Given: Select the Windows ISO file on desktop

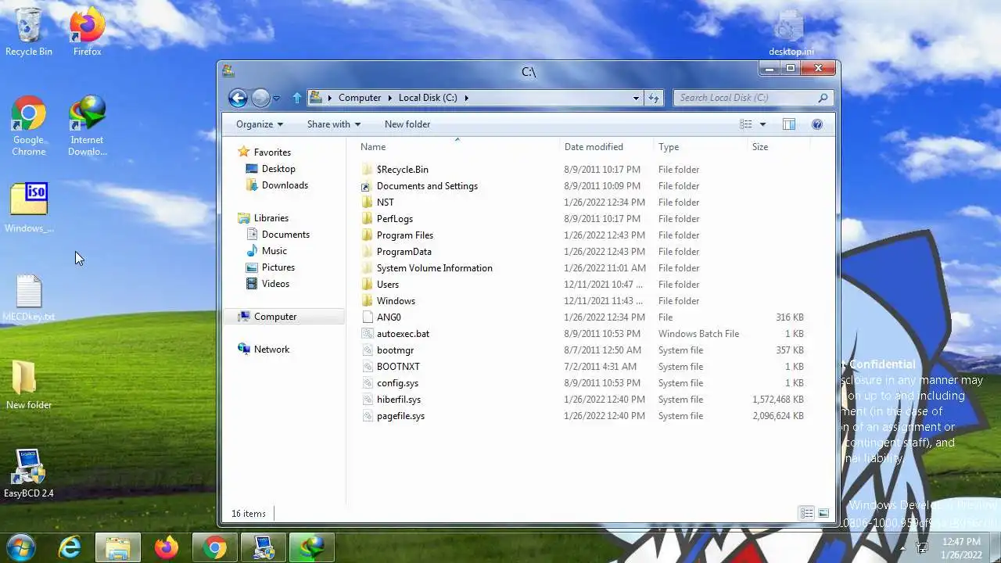Looking at the screenshot, I should click(x=29, y=209).
